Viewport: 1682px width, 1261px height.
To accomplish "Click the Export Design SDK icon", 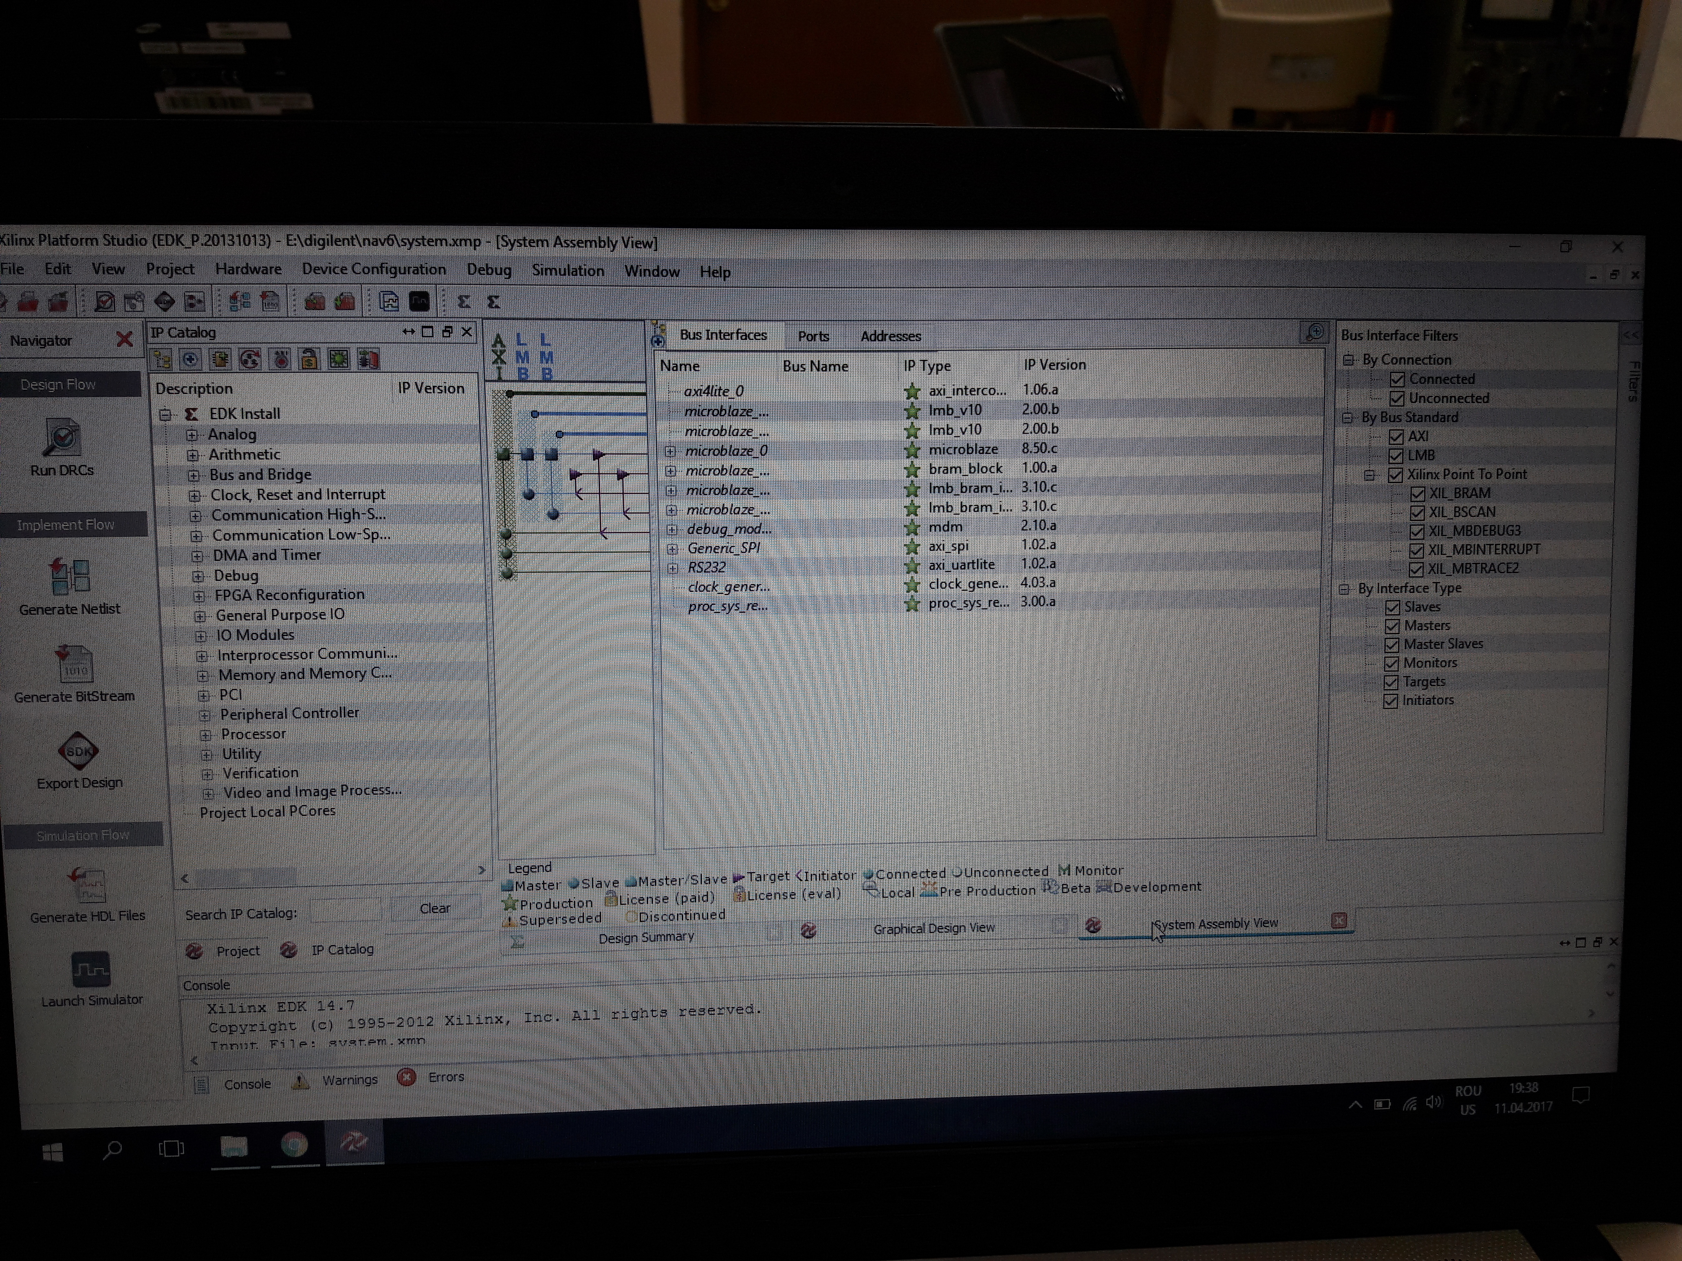I will (x=78, y=751).
